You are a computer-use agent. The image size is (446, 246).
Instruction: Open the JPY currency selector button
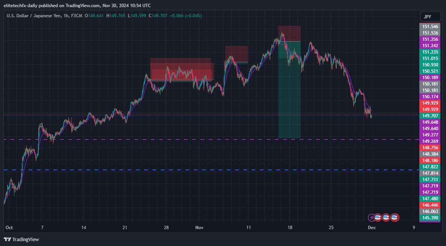(x=430, y=17)
